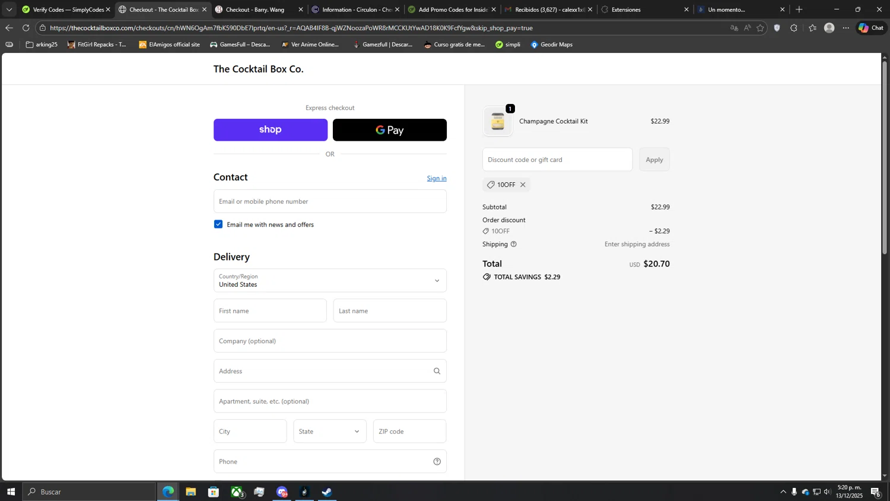The image size is (890, 501).
Task: Click the browser address bar URL
Action: click(291, 28)
